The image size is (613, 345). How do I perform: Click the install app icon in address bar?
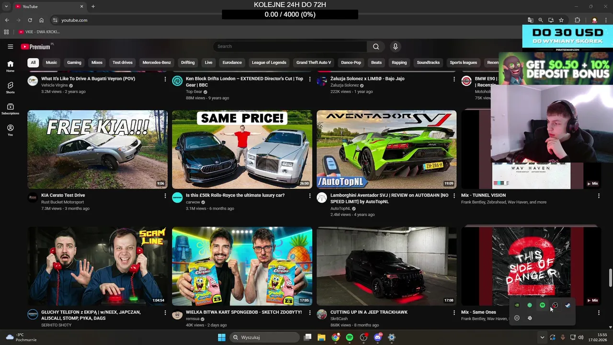point(551,20)
